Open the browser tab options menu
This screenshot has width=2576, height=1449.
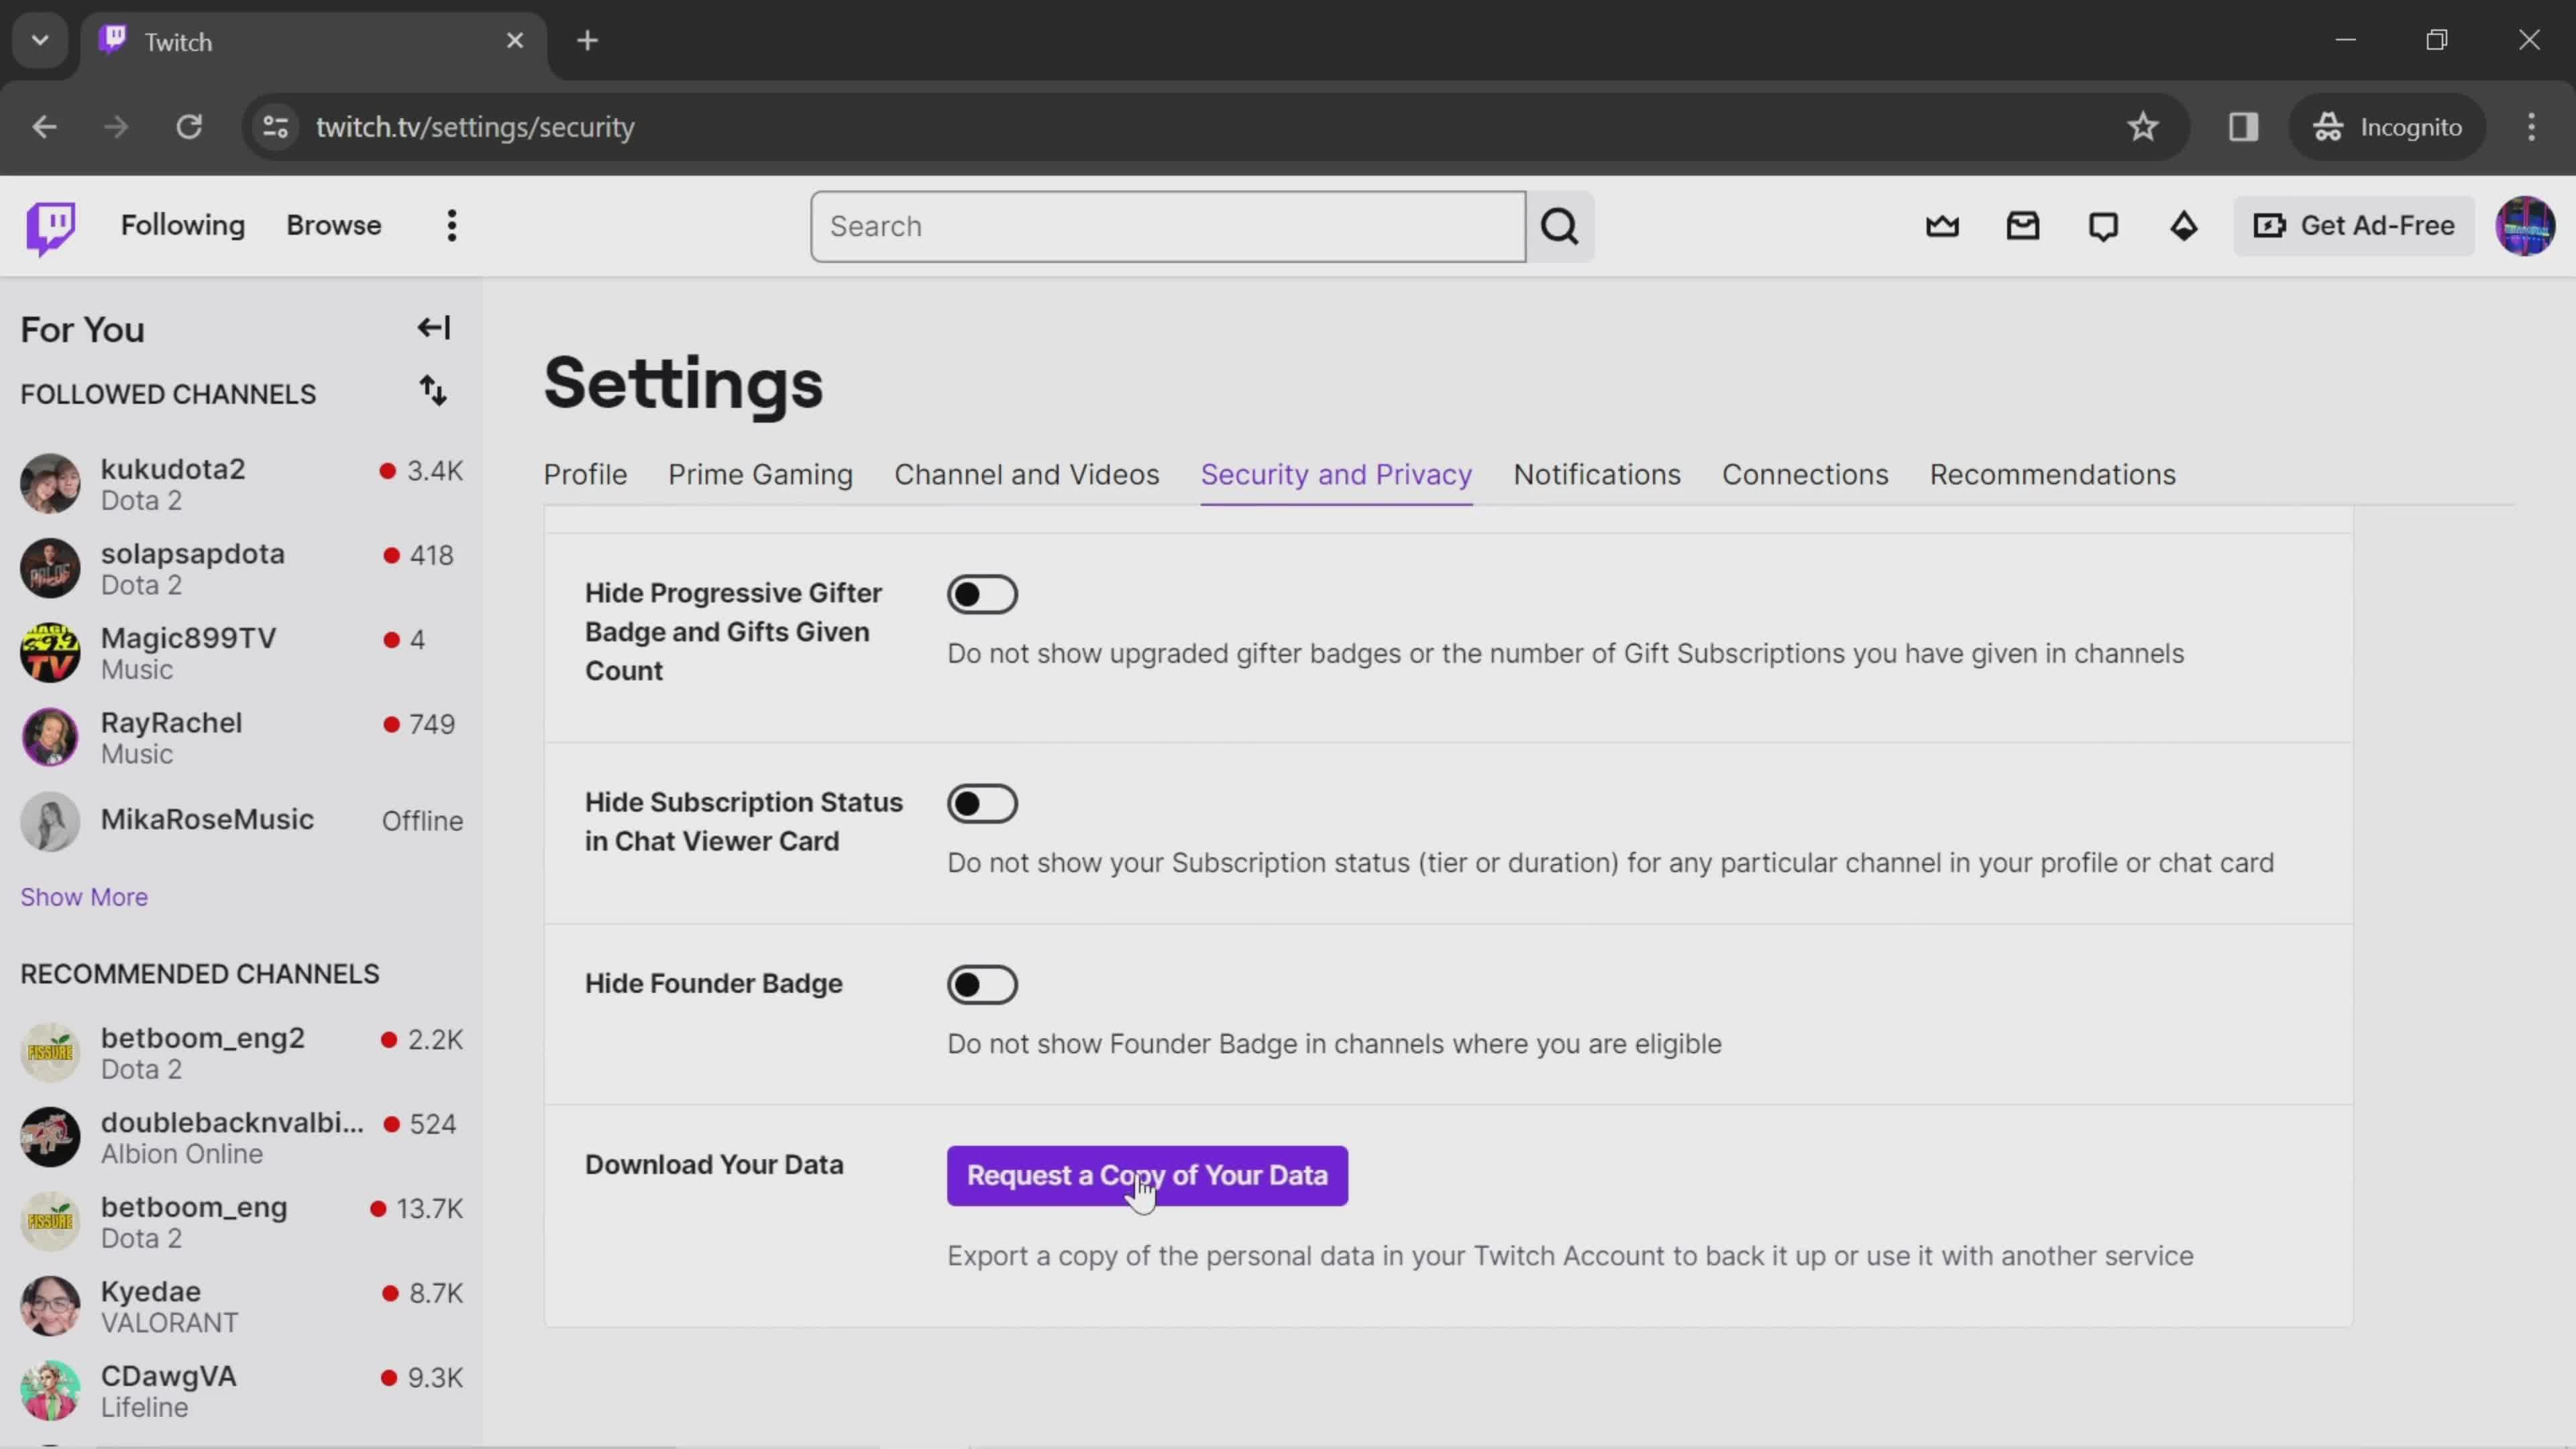tap(39, 39)
